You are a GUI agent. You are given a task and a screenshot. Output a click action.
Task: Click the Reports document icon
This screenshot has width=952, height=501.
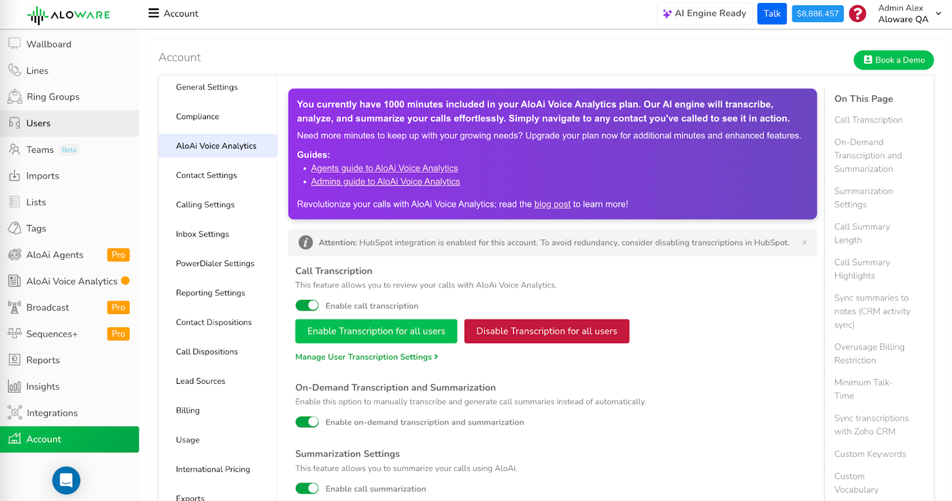14,359
